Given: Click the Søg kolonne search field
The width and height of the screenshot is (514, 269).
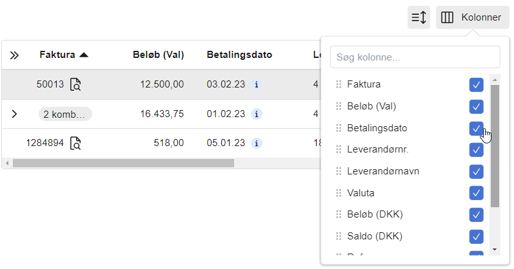Looking at the screenshot, I should pyautogui.click(x=415, y=57).
